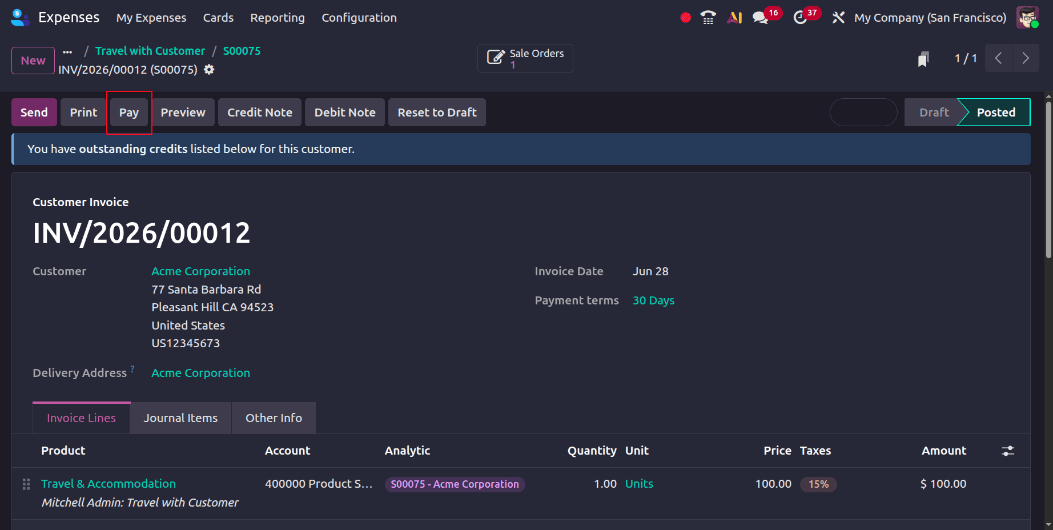Screen dimensions: 1053x530
Task: Click the bookmark icon near the pager
Action: tap(923, 59)
